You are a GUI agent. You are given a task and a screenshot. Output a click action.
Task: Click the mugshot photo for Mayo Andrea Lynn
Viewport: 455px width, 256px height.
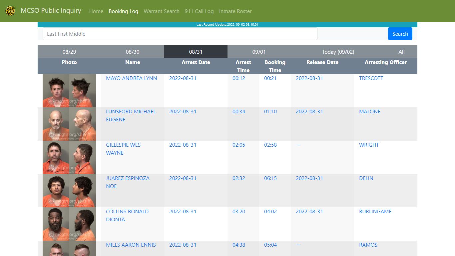pos(69,91)
